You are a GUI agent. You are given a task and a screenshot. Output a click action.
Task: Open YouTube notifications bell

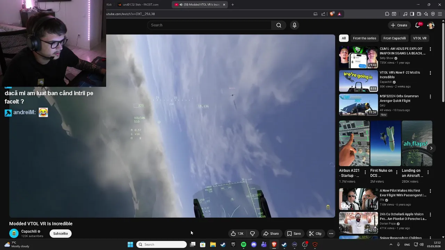click(x=418, y=25)
